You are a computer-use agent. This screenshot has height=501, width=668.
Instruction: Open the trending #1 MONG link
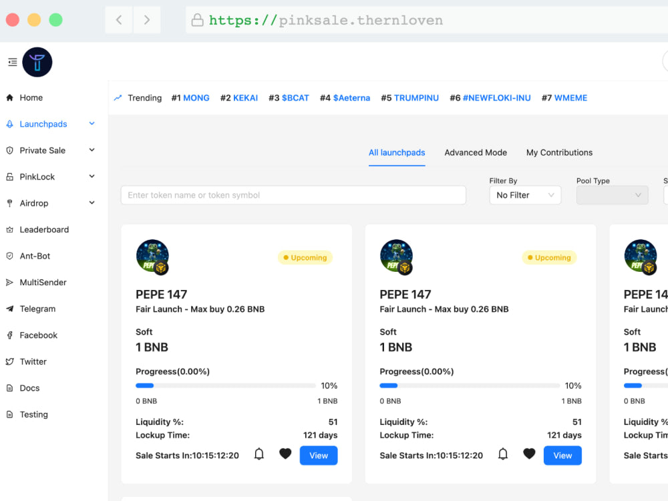point(190,98)
